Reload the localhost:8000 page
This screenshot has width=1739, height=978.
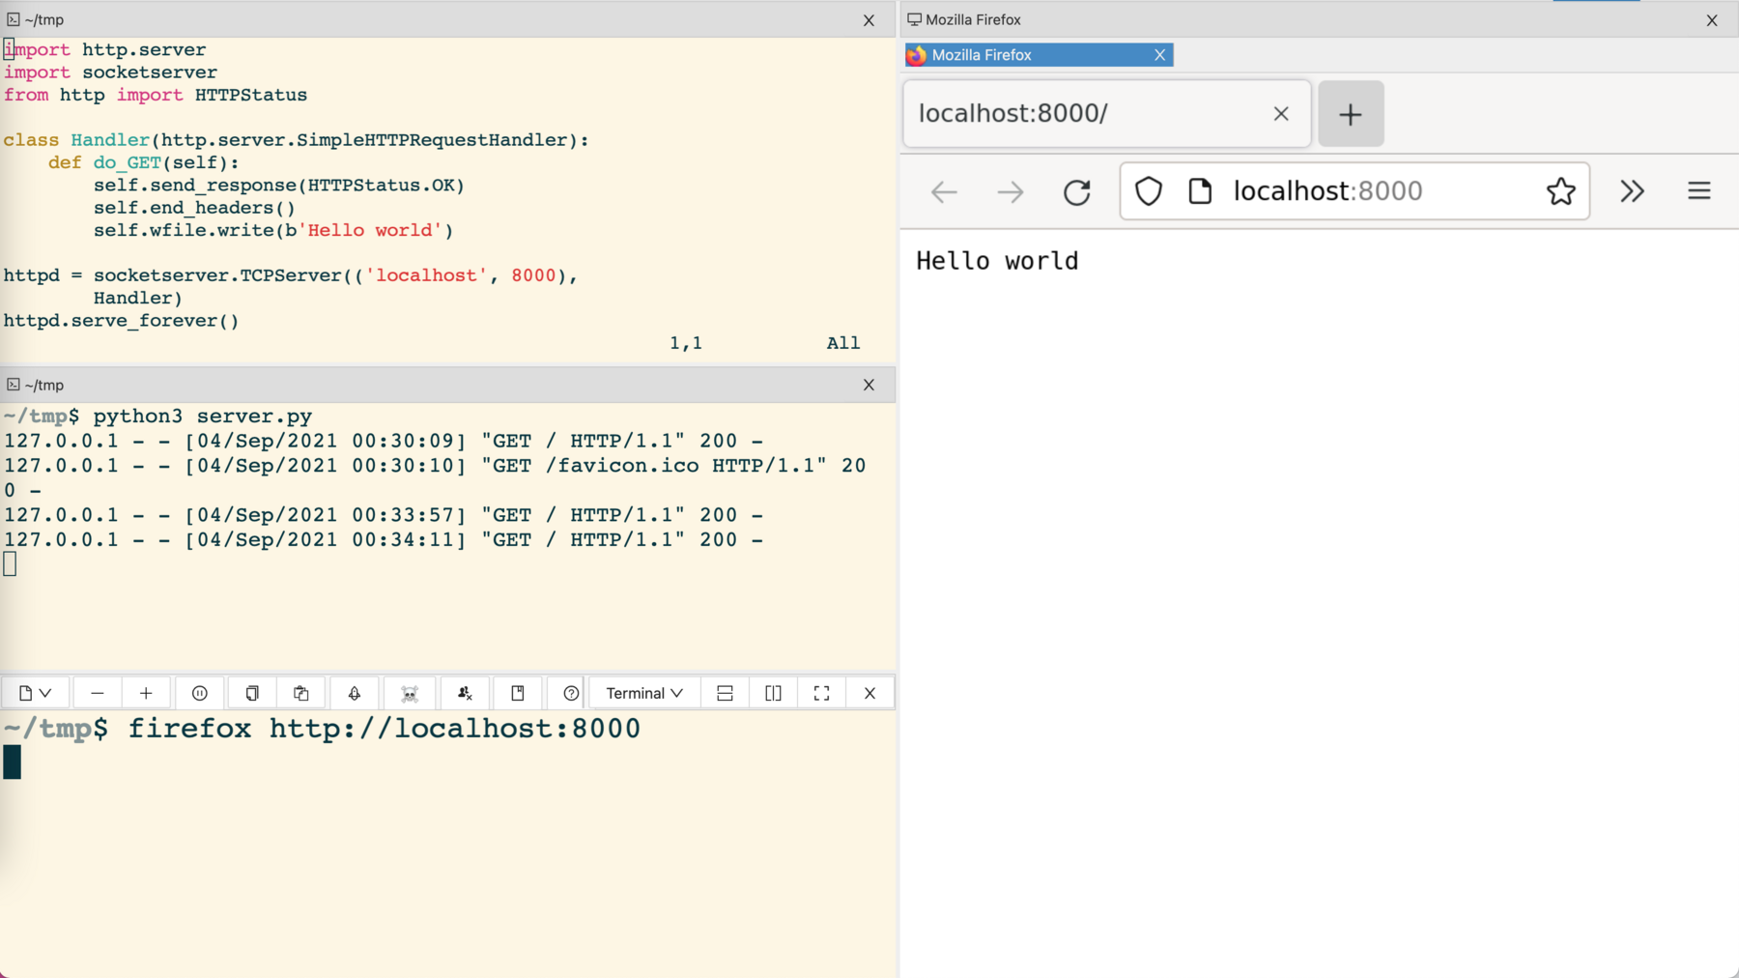tap(1077, 191)
